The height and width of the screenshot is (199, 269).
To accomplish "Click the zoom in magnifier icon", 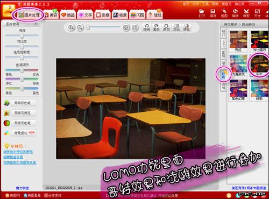I will coord(71,27).
